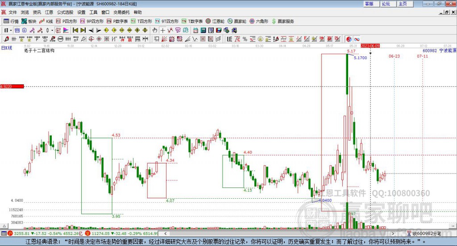The height and width of the screenshot is (246, 457).
Task: Click the infinity loop icon
Action: pos(357,39)
